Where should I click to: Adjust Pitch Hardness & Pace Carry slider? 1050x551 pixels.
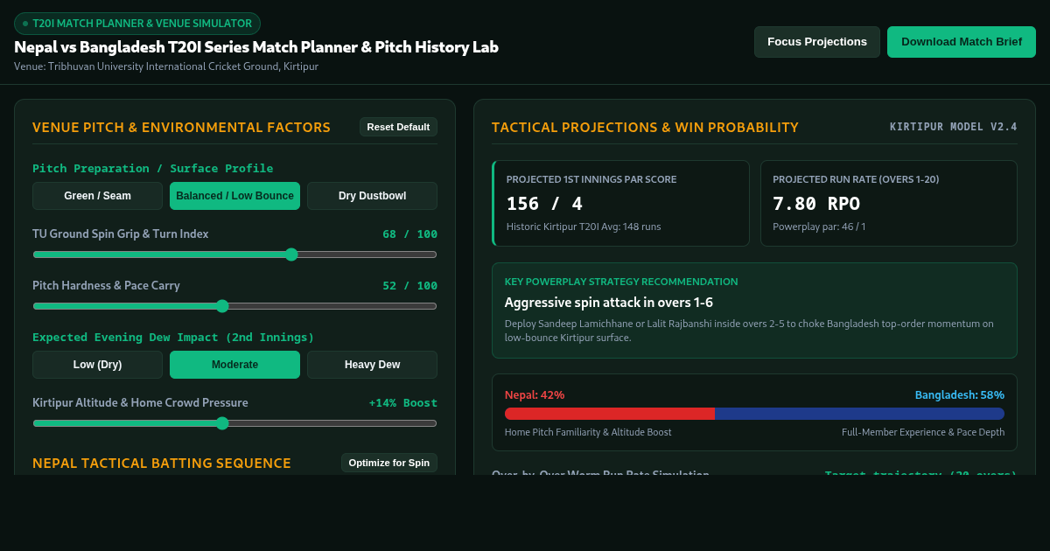tap(234, 306)
